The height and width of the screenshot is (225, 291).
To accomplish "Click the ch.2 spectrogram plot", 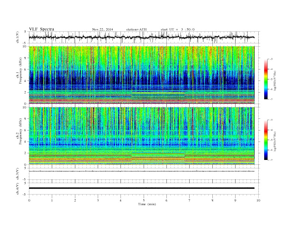I will tap(141, 136).
